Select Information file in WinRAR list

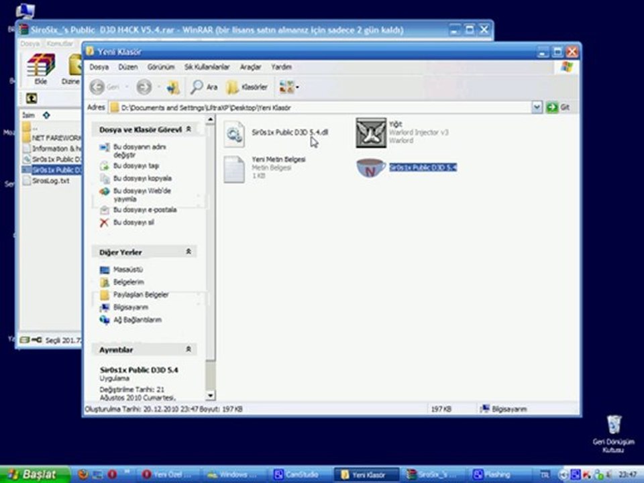click(x=52, y=148)
